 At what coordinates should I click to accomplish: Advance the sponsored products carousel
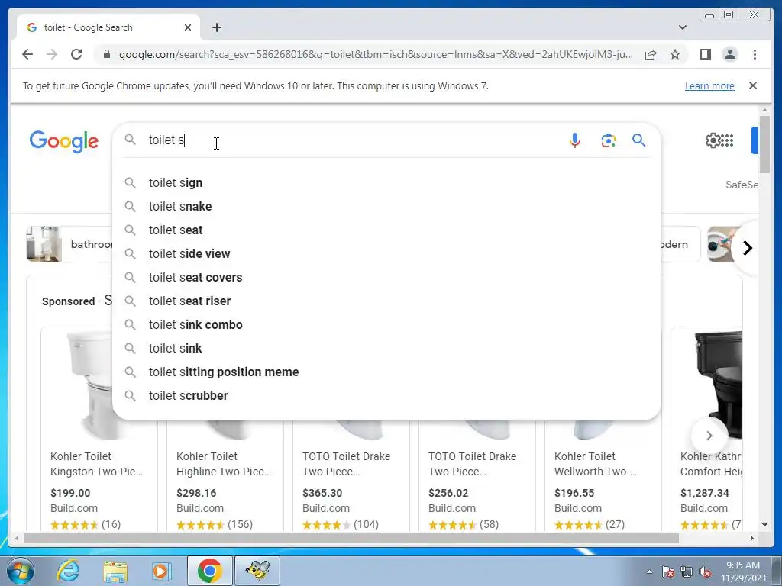coord(709,436)
